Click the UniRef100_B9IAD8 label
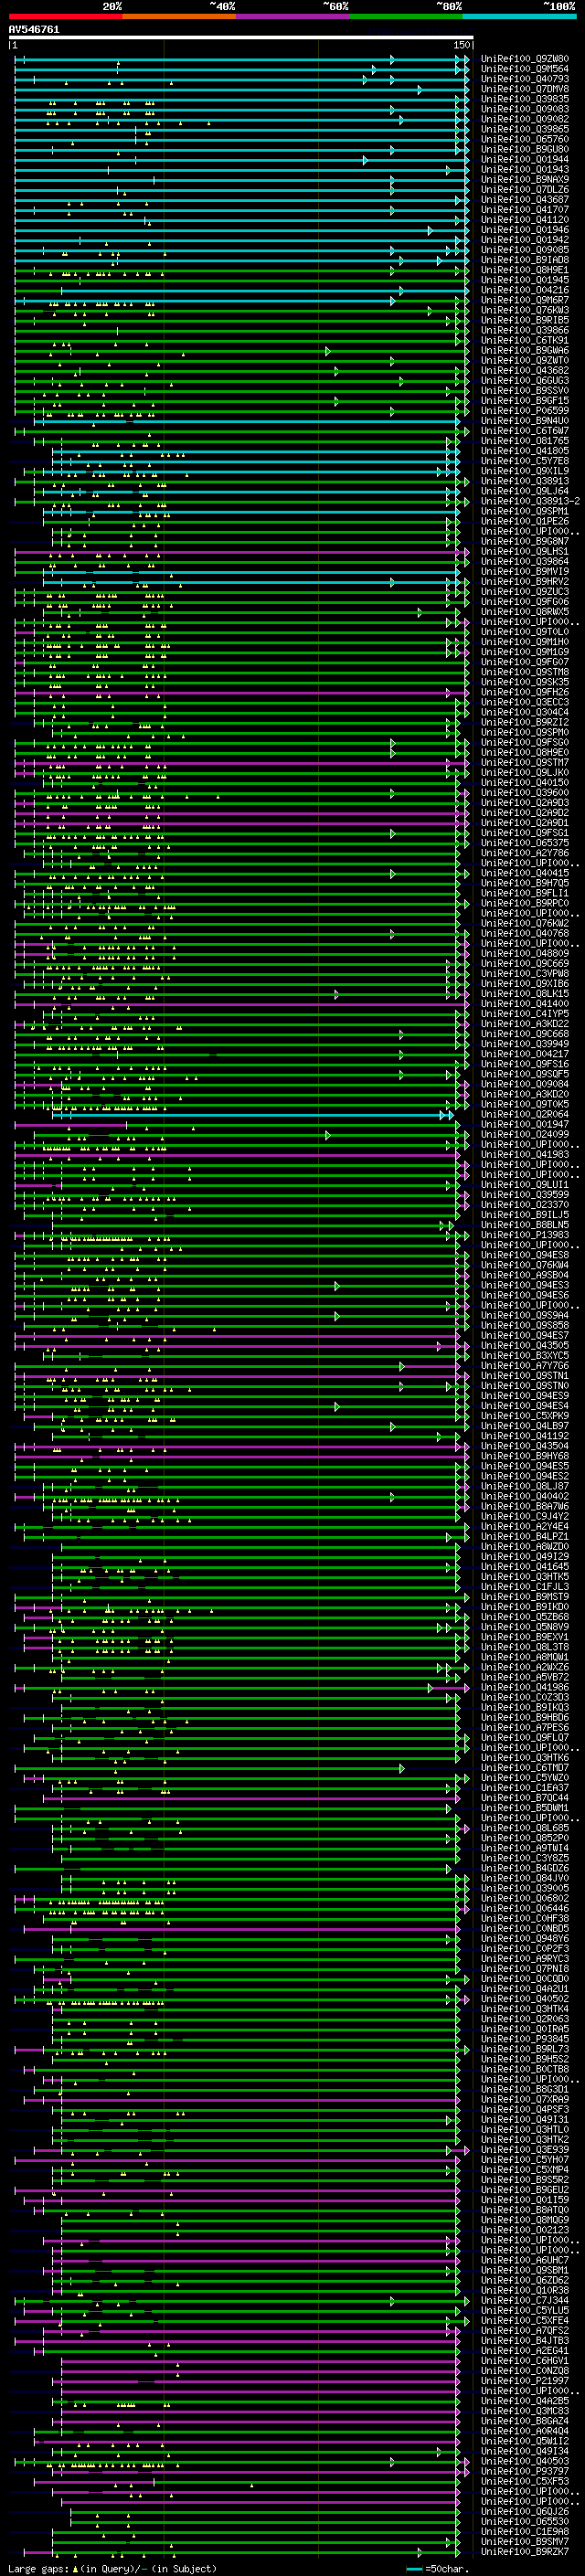This screenshot has height=2576, width=585. tap(524, 260)
